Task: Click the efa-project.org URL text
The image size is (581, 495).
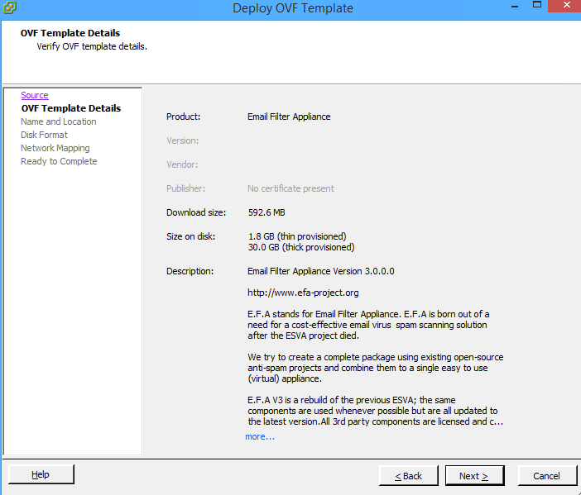Action: coord(303,293)
